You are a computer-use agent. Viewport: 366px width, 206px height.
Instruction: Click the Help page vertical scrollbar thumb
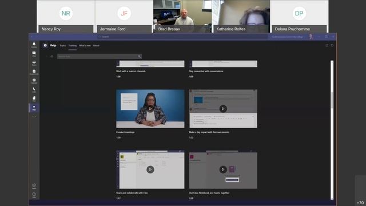332,100
